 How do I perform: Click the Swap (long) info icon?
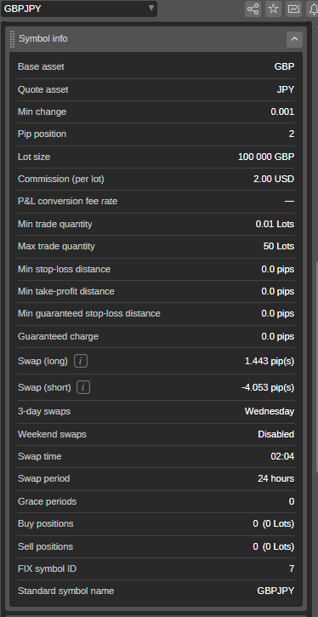(81, 361)
